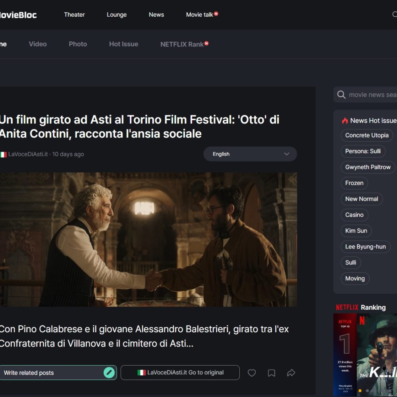Image resolution: width=397 pixels, height=397 pixels.
Task: Expand the translation language selector chevron
Action: click(286, 154)
